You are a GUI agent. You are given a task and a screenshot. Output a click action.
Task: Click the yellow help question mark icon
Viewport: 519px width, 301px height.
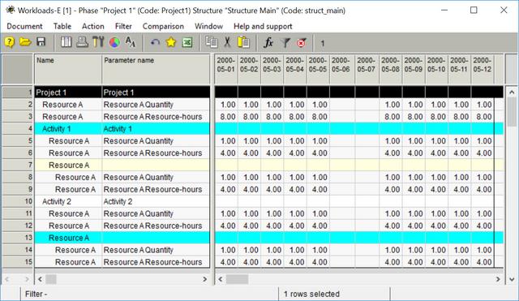[x=10, y=42]
